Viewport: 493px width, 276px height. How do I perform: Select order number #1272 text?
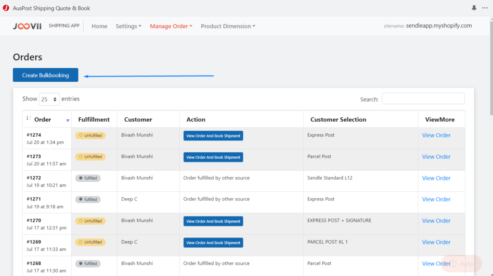34,178
